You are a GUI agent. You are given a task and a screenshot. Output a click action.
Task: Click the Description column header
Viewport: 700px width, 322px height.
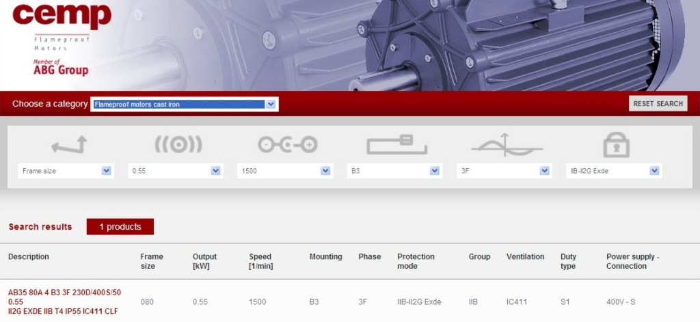pos(29,256)
